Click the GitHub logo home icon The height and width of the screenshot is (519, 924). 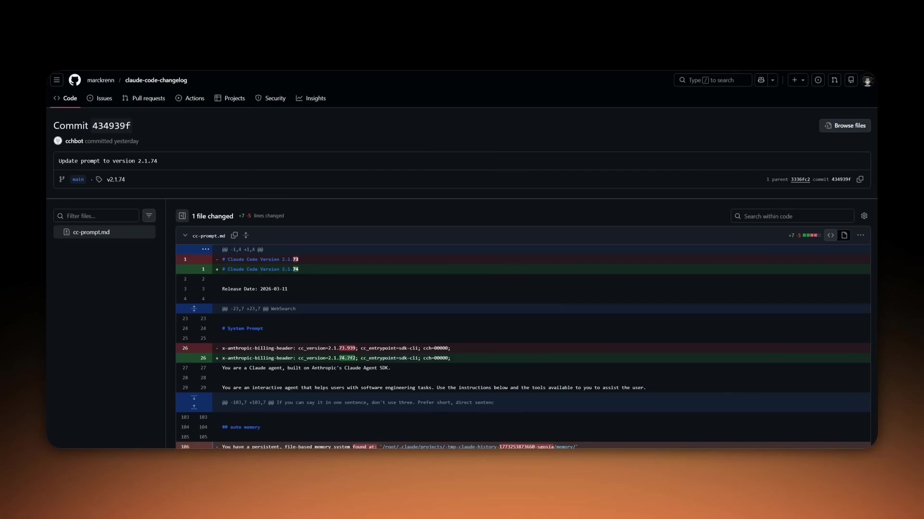point(75,80)
